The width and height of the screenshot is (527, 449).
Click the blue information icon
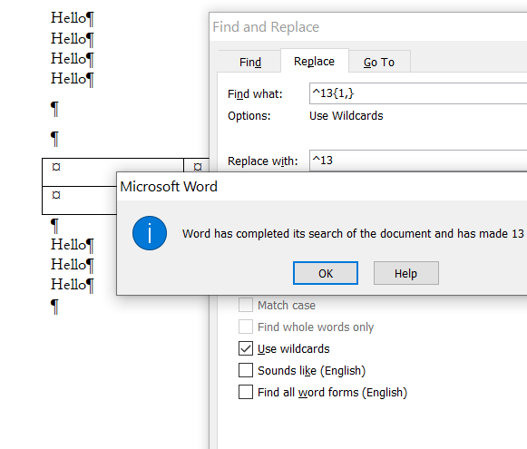click(x=150, y=233)
